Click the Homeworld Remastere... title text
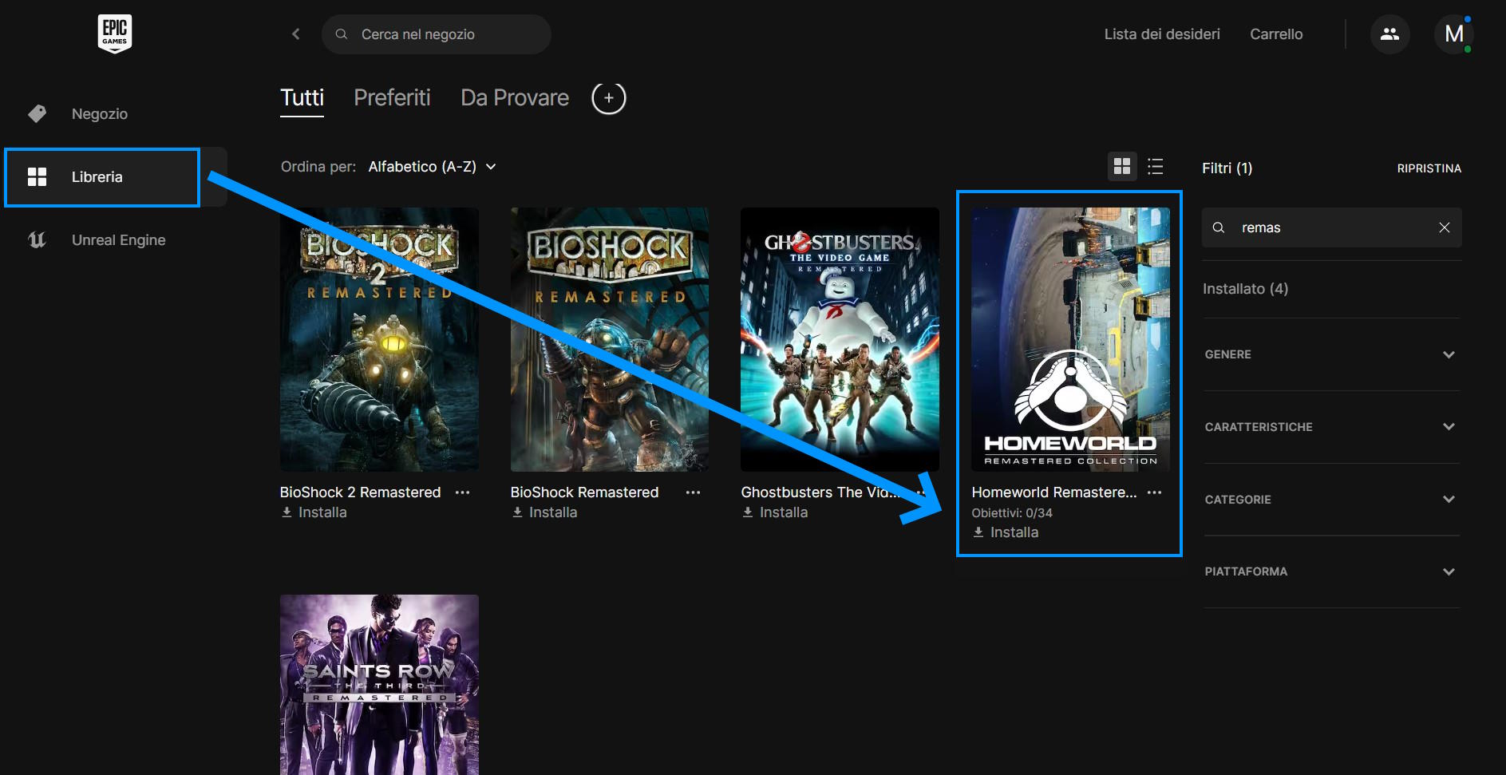Viewport: 1506px width, 775px height. (1054, 492)
